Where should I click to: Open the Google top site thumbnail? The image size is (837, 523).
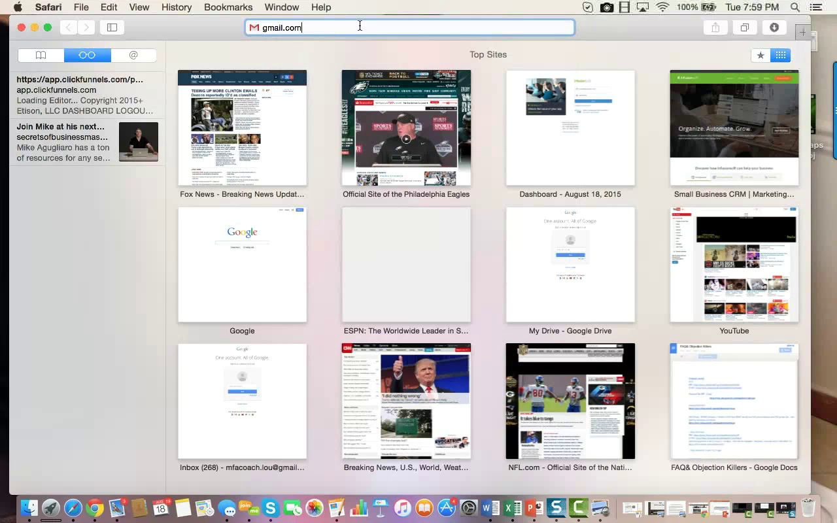[x=242, y=265]
